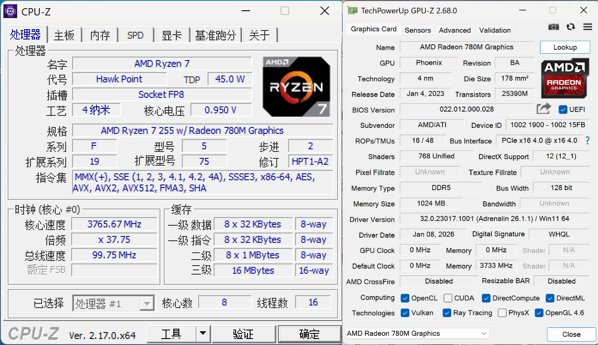The image size is (598, 345).
Task: Click AMD Radeon Graphics logo in GPU-Z
Action: (x=564, y=78)
